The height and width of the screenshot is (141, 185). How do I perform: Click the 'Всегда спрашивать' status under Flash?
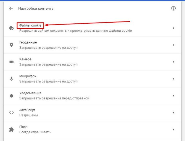click(35, 132)
